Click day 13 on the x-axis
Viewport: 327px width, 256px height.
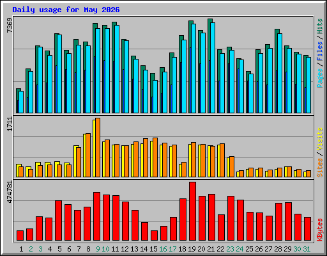pyautogui.click(x=134, y=249)
